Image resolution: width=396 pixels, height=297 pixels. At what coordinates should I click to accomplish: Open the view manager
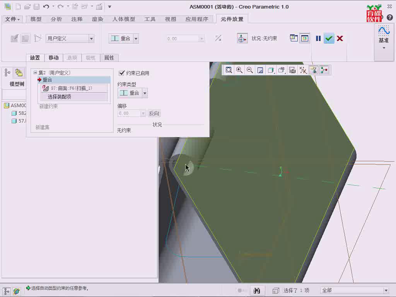pyautogui.click(x=292, y=70)
